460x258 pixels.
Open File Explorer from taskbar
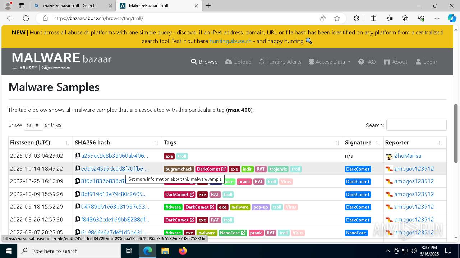tap(165, 251)
